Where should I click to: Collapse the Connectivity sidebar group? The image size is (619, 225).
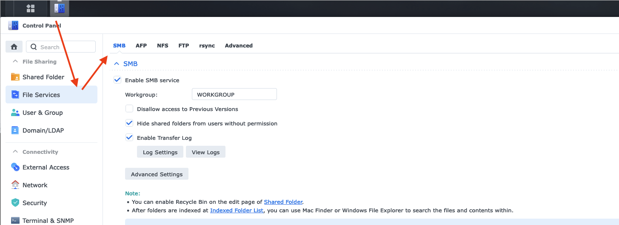click(15, 152)
